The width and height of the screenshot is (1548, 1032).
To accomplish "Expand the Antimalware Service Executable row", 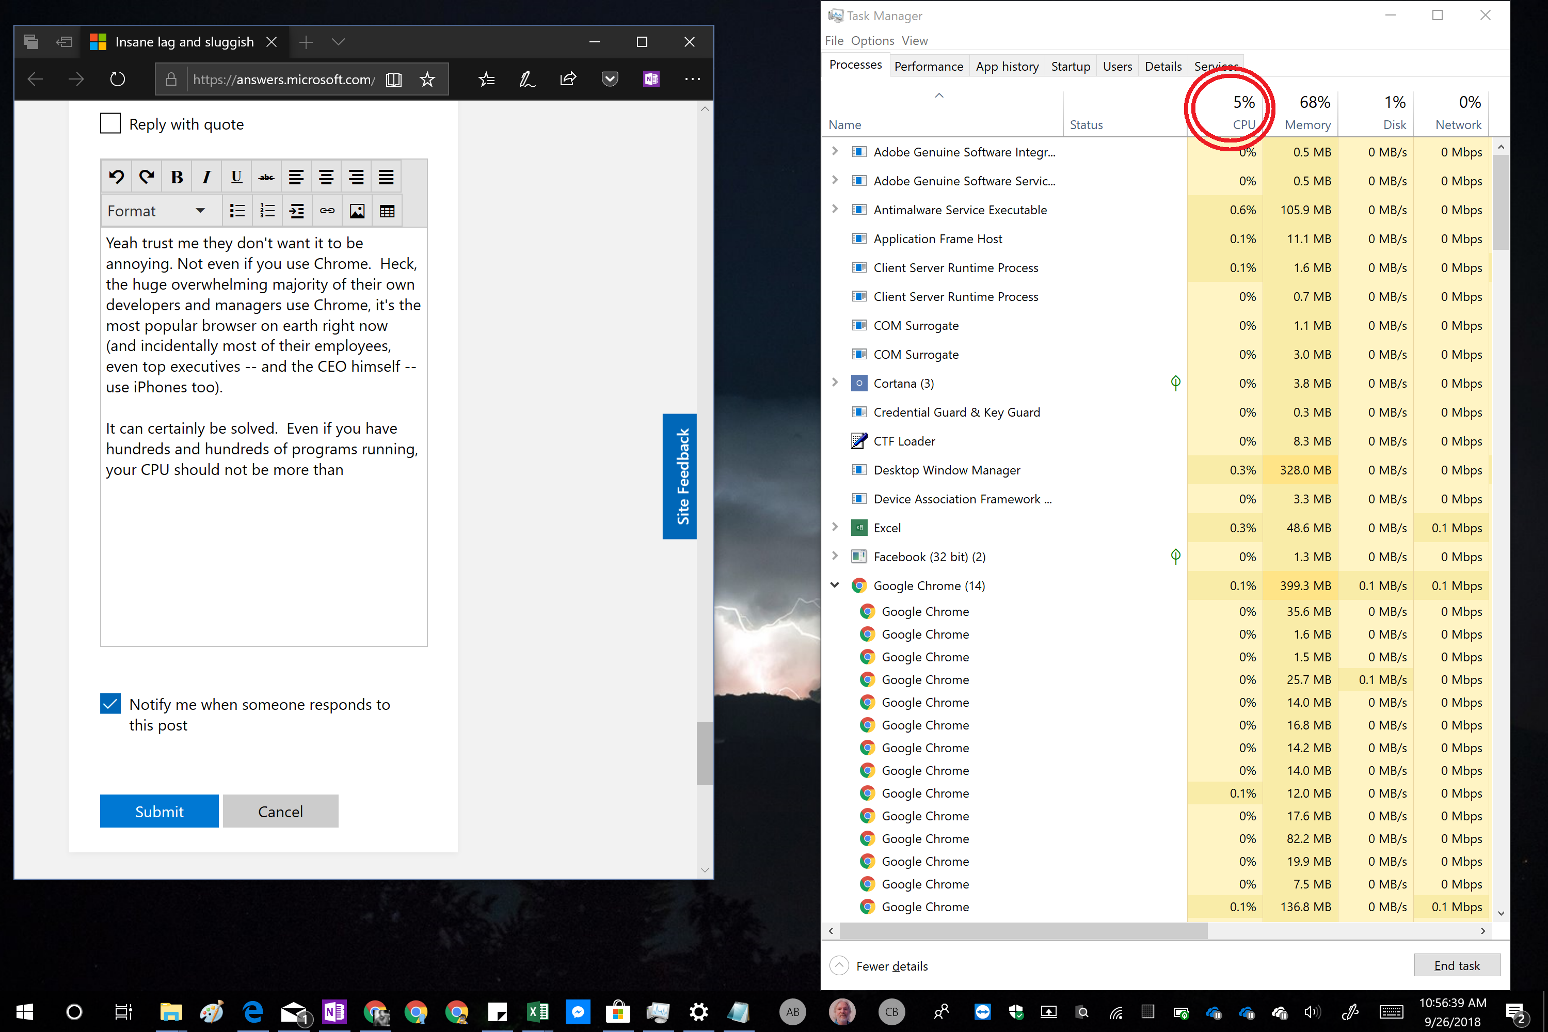I will tap(835, 209).
